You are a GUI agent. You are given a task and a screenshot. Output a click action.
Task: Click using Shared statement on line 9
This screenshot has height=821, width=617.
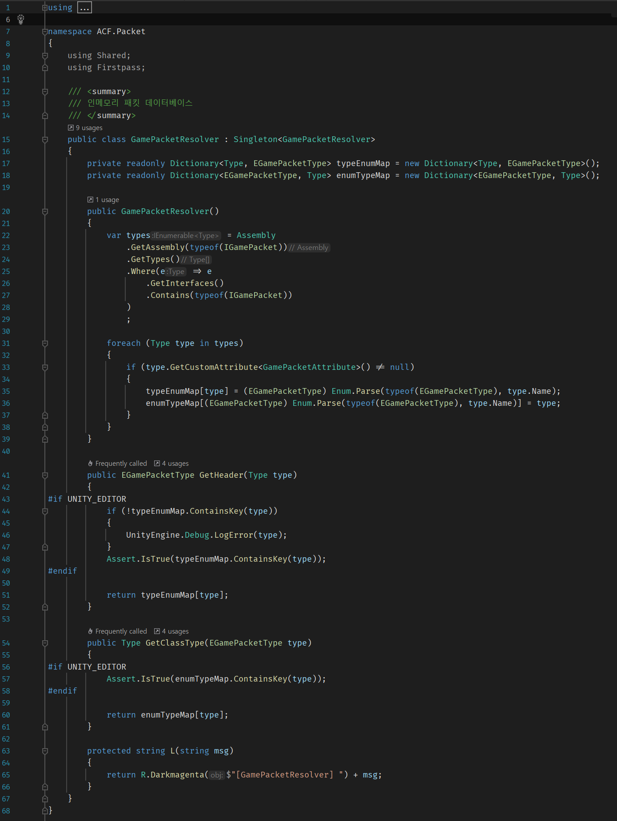[x=99, y=56]
